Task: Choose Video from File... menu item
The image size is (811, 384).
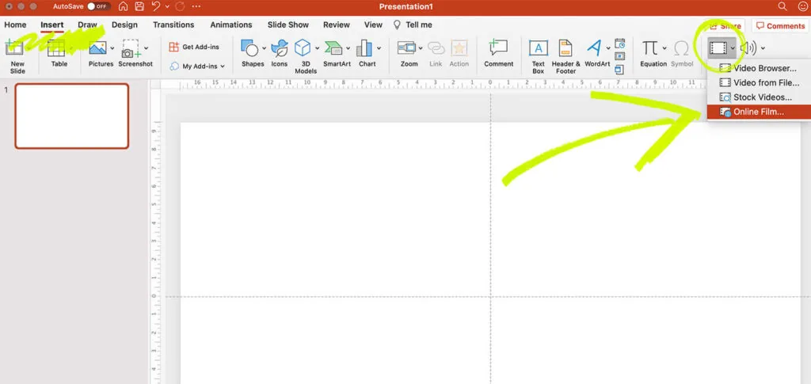Action: pyautogui.click(x=759, y=82)
